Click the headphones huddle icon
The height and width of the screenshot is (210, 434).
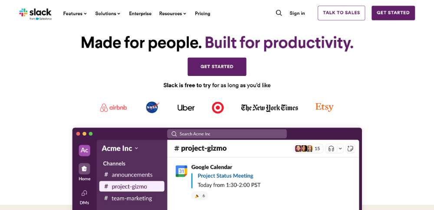pos(331,148)
